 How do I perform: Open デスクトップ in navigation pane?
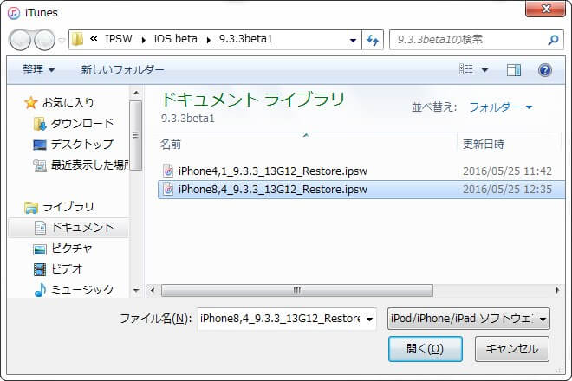click(82, 144)
